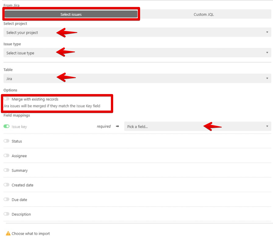Screen dimensions: 273x237
Task: Enable the Due date field toggle
Action: click(x=7, y=199)
